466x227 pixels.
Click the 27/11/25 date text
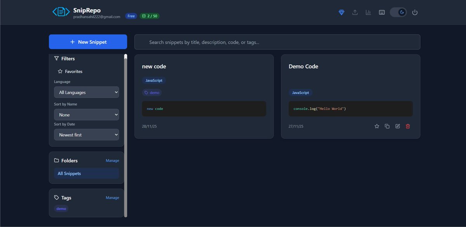(x=296, y=126)
